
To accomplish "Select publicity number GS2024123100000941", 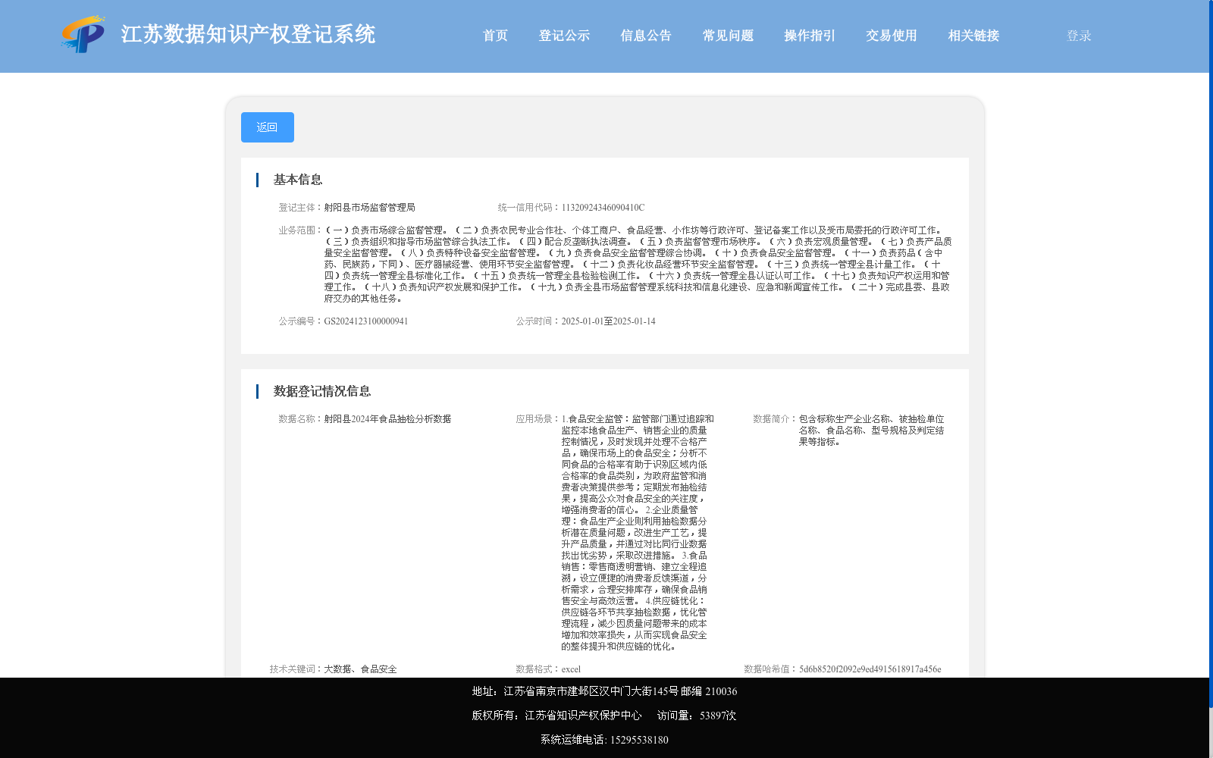I will 366,321.
